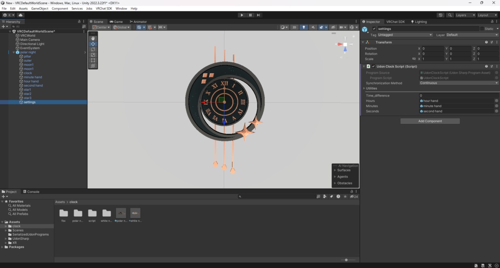The width and height of the screenshot is (500, 268).
Task: Click favorites star icon in Project toolbar
Action: pyautogui.click(x=345, y=197)
